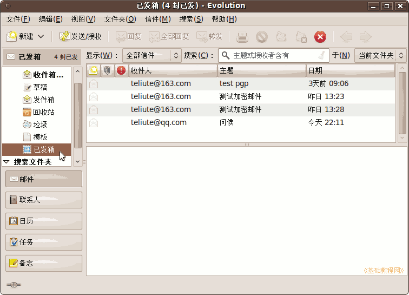The width and height of the screenshot is (409, 295).
Task: Click folder tree scroll up arrow
Action: [77, 71]
